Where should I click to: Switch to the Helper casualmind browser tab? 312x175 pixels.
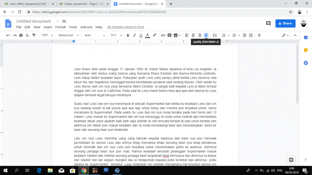pyautogui.click(x=84, y=4)
